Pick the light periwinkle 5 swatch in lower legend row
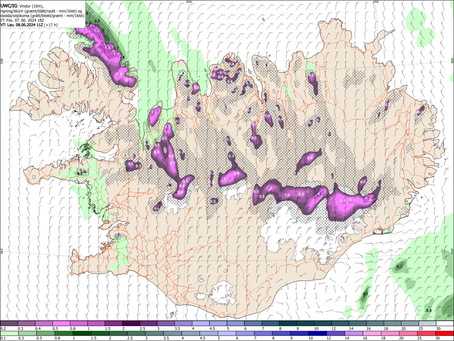 click(x=227, y=333)
